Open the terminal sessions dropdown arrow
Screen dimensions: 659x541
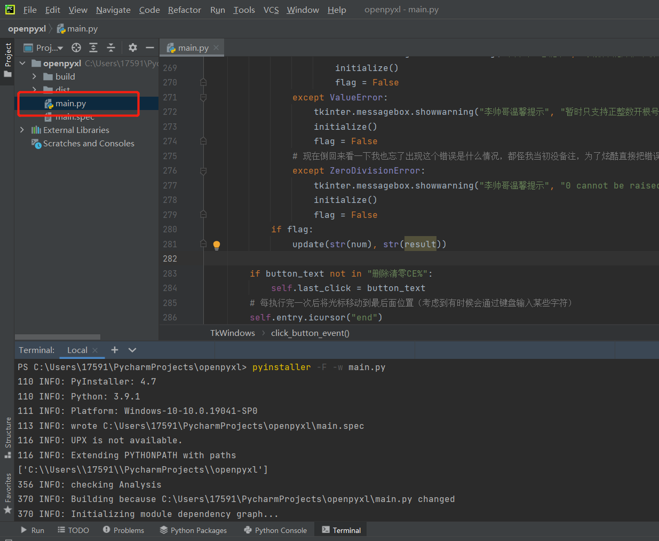[x=132, y=350]
